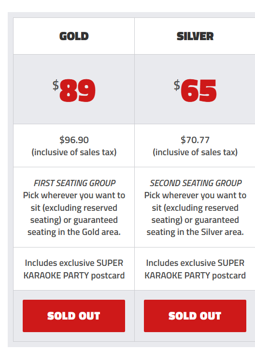Select the GOLD column header
The image size is (255, 350).
coord(74,36)
